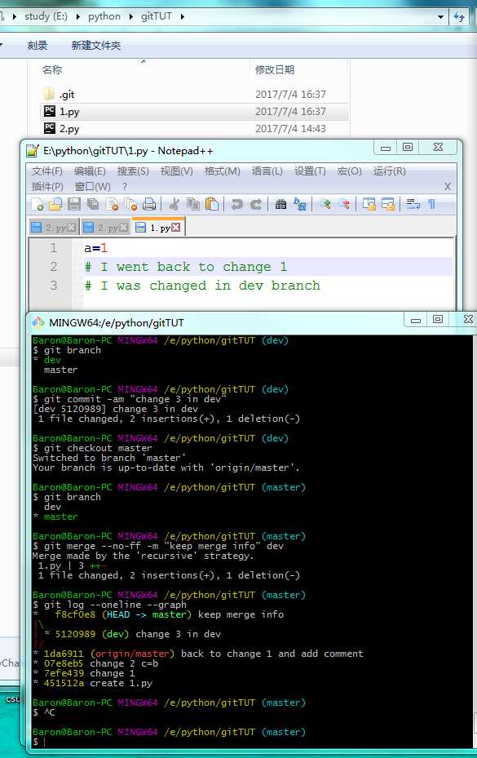Click the Undo arrow icon

pos(236,204)
